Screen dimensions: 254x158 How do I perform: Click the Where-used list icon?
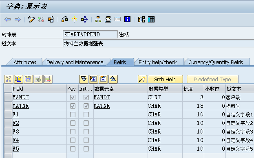(84, 20)
